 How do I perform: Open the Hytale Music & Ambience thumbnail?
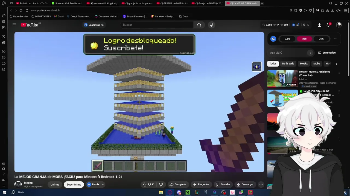pos(282,79)
